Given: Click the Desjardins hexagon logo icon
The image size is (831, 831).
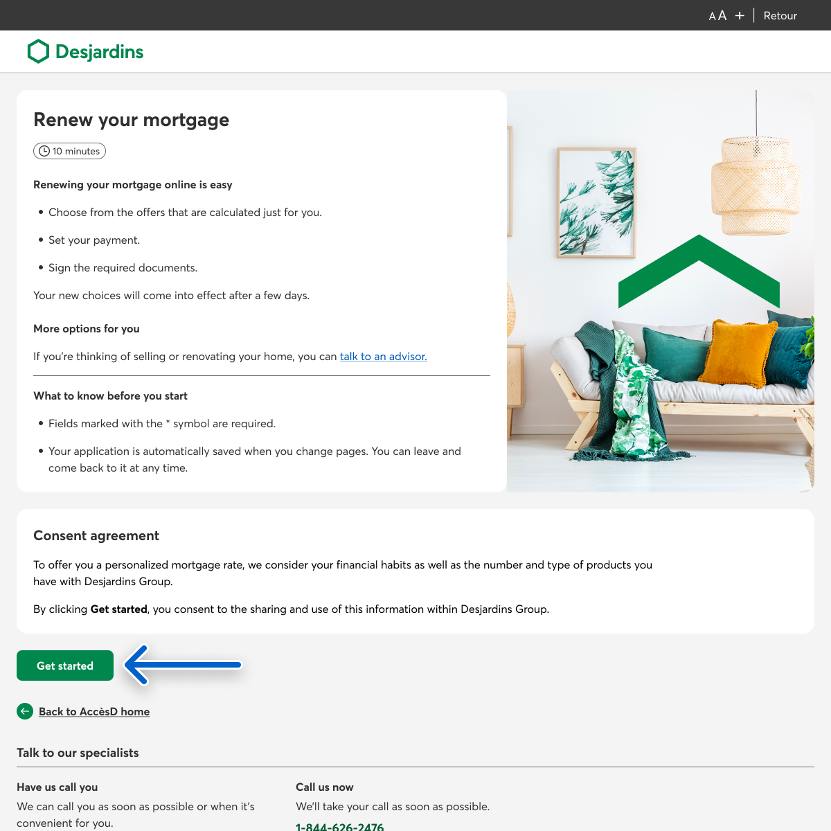Looking at the screenshot, I should point(38,51).
